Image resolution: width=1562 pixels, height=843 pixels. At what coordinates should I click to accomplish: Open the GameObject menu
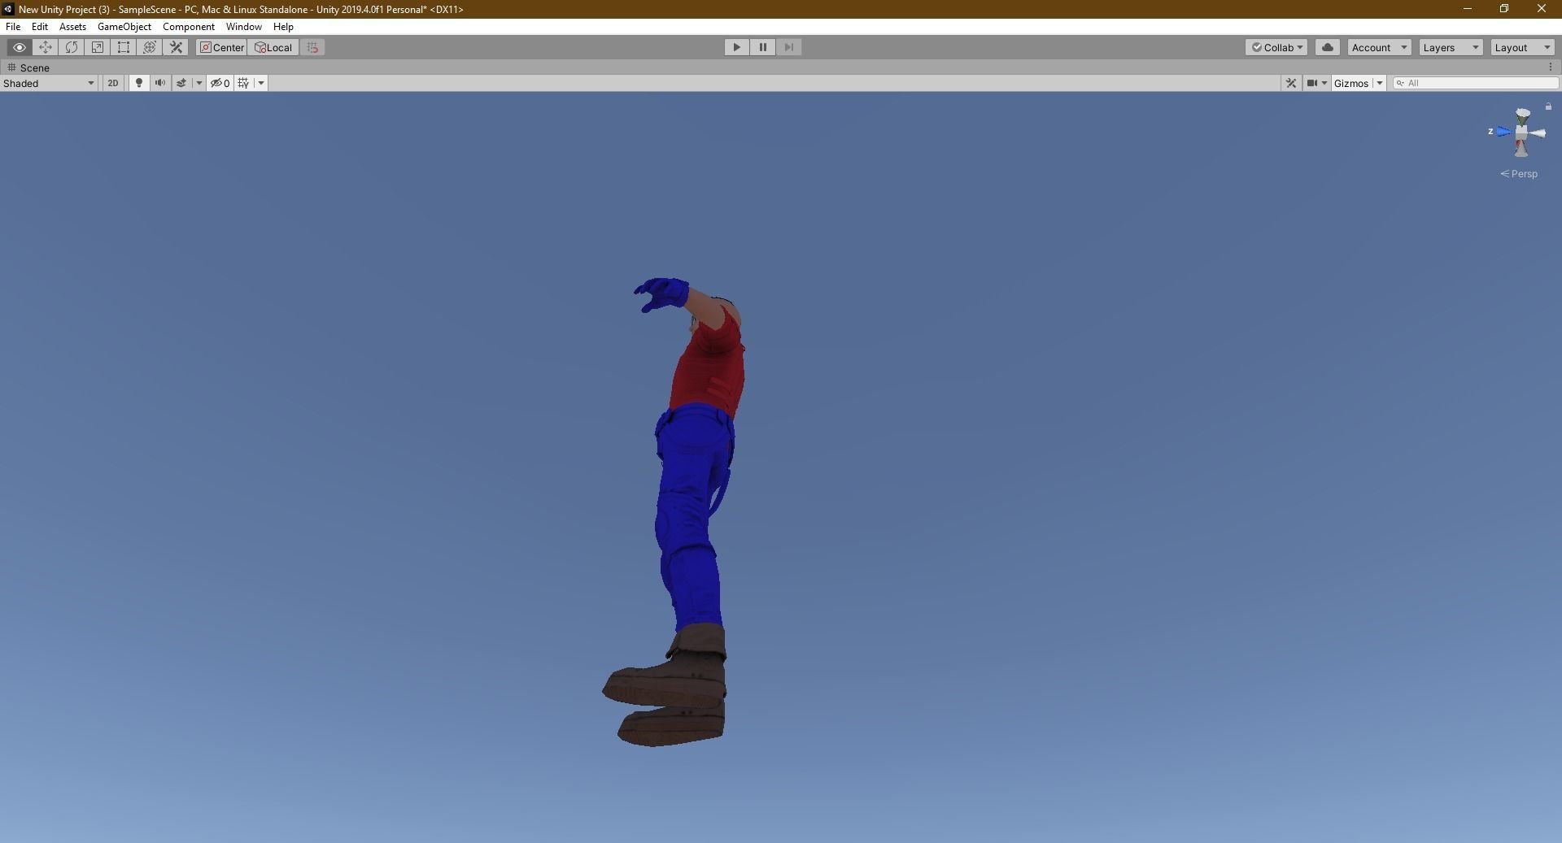(124, 27)
